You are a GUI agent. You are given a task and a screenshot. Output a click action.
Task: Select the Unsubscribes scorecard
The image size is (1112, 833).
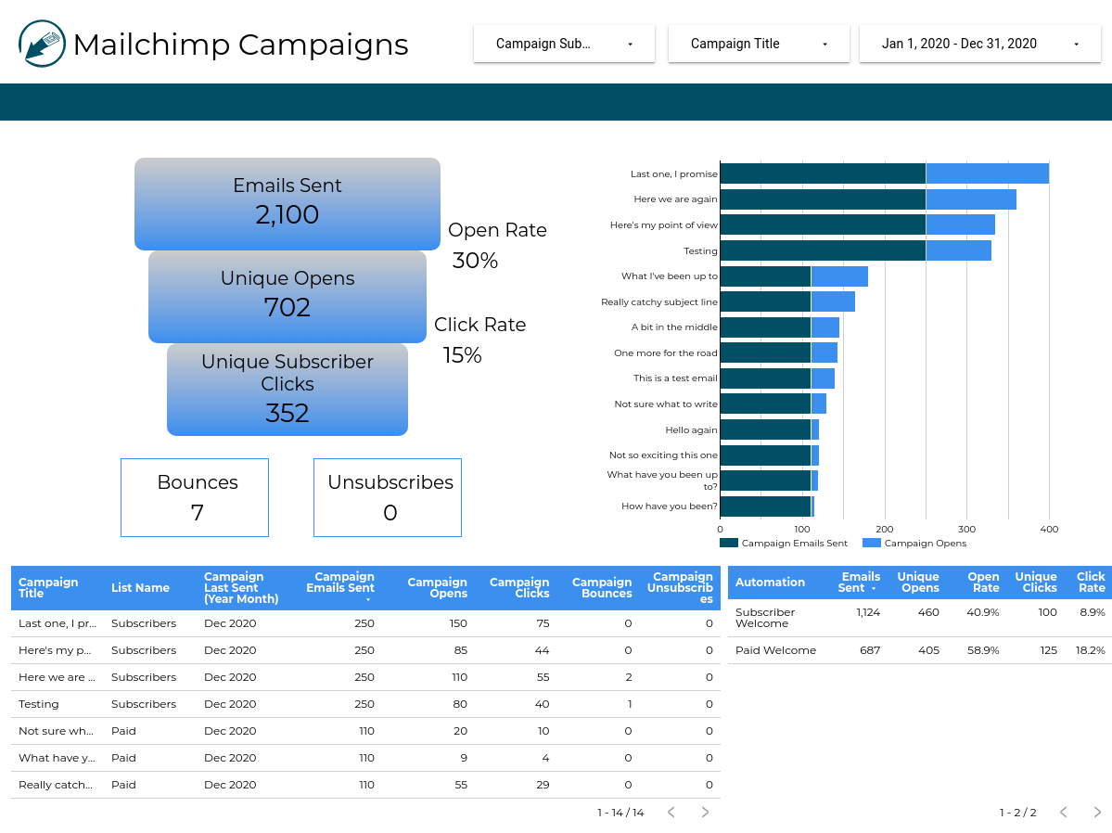pyautogui.click(x=387, y=497)
